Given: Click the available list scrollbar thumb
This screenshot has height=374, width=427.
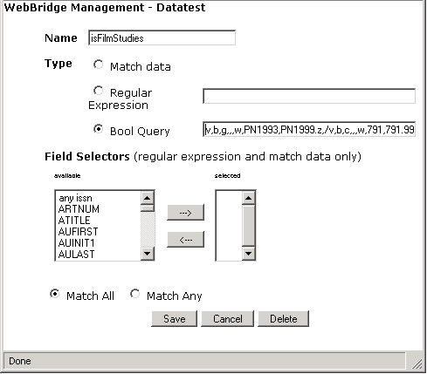Looking at the screenshot, I should click(x=148, y=208).
